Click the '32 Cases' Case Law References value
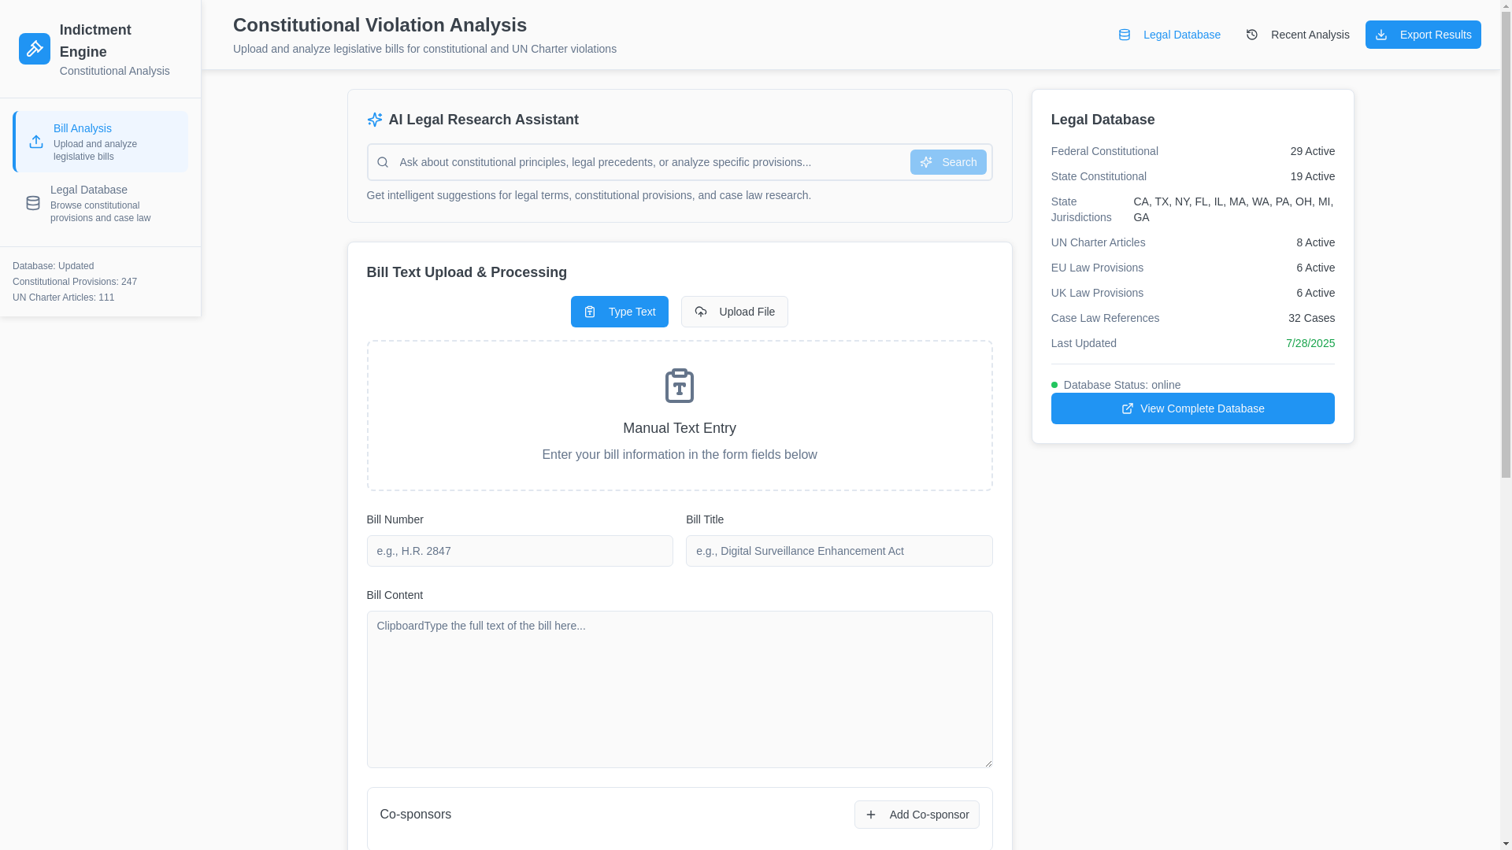 1312,318
